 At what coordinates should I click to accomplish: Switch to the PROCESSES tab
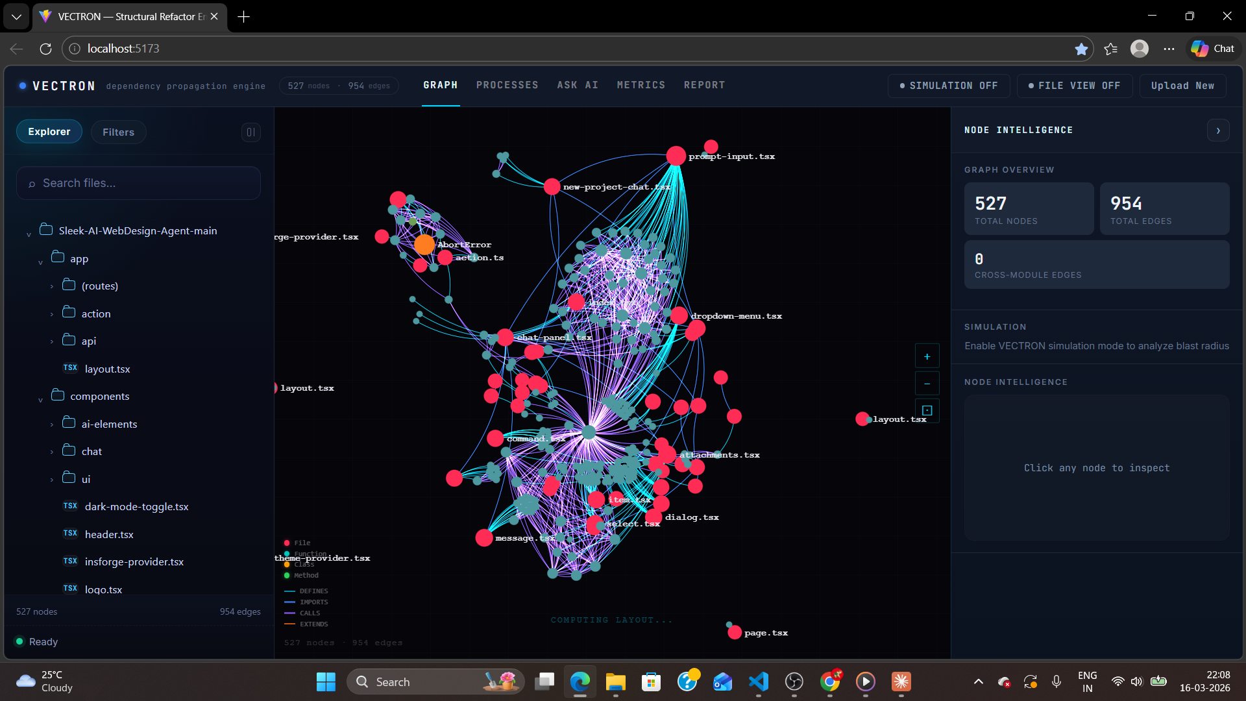507,84
